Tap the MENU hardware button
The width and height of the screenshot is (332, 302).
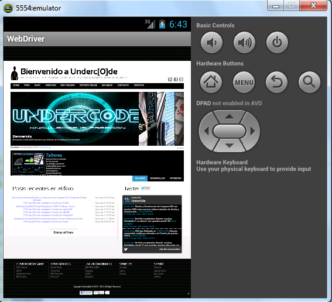(x=244, y=82)
